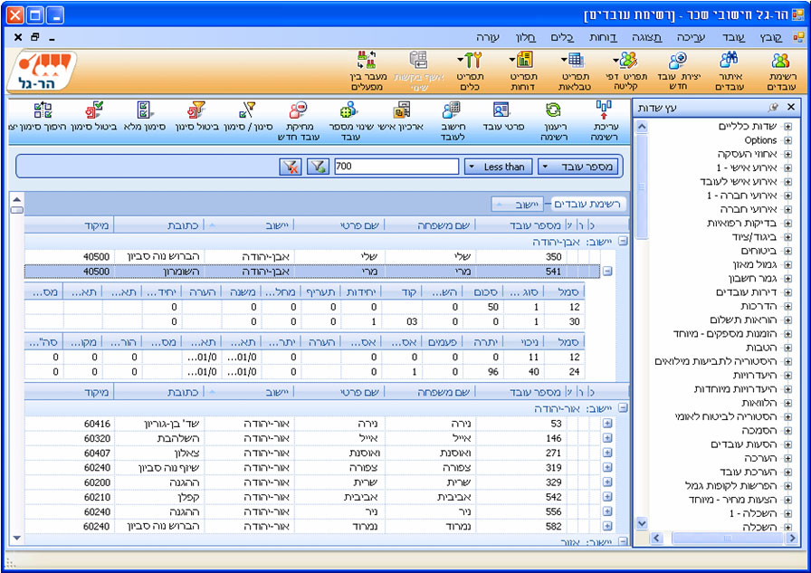Click the filter value field containing 700
The height and width of the screenshot is (573, 811).
point(396,167)
